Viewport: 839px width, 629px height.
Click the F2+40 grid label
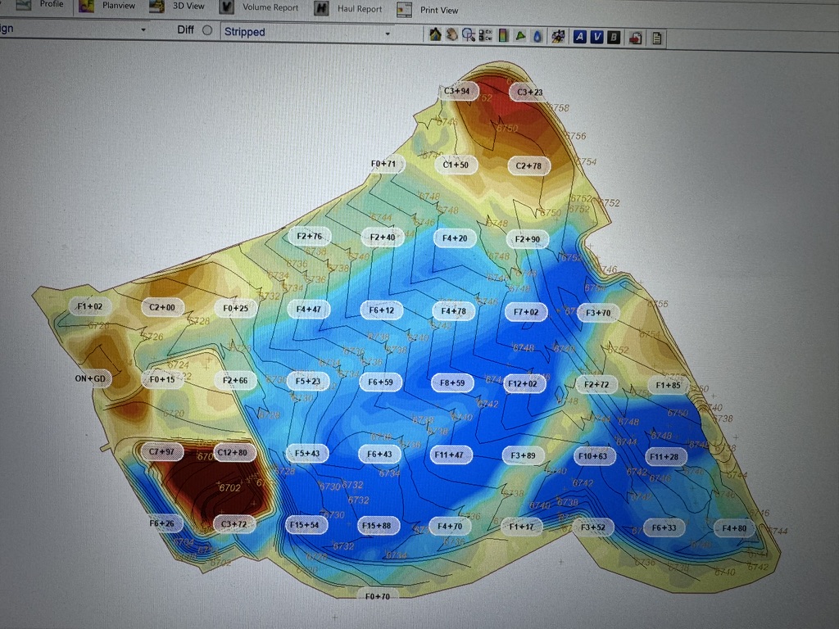pos(383,238)
